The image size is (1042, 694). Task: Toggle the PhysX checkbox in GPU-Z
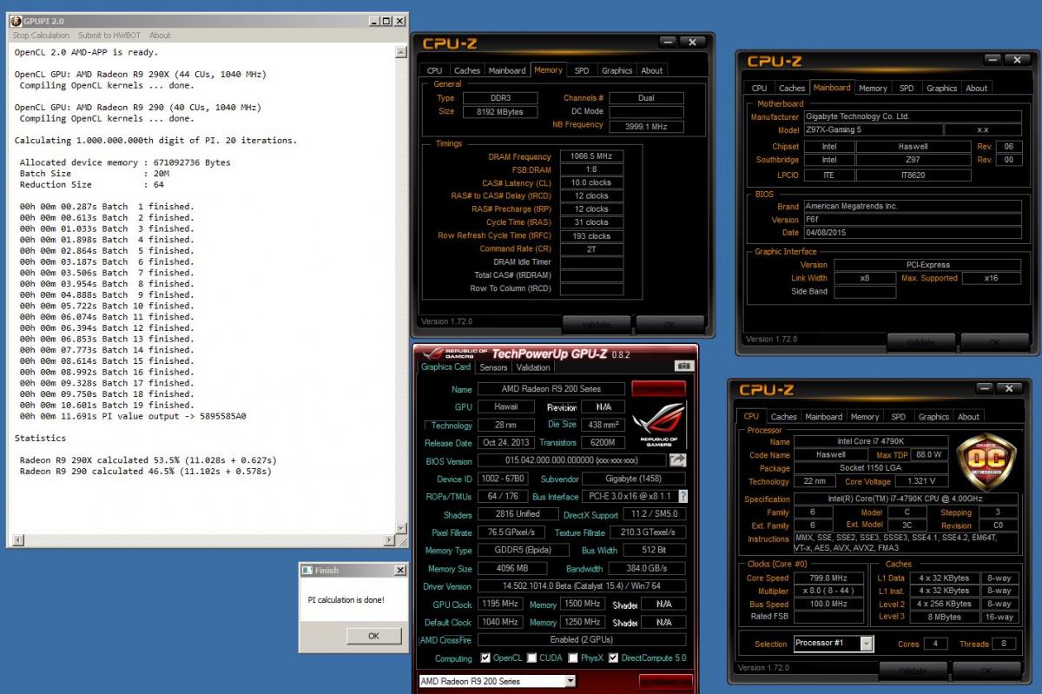[x=573, y=658]
